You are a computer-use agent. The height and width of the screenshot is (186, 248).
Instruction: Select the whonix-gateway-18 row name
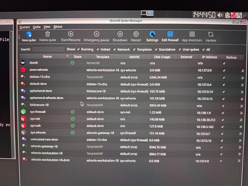44,146
